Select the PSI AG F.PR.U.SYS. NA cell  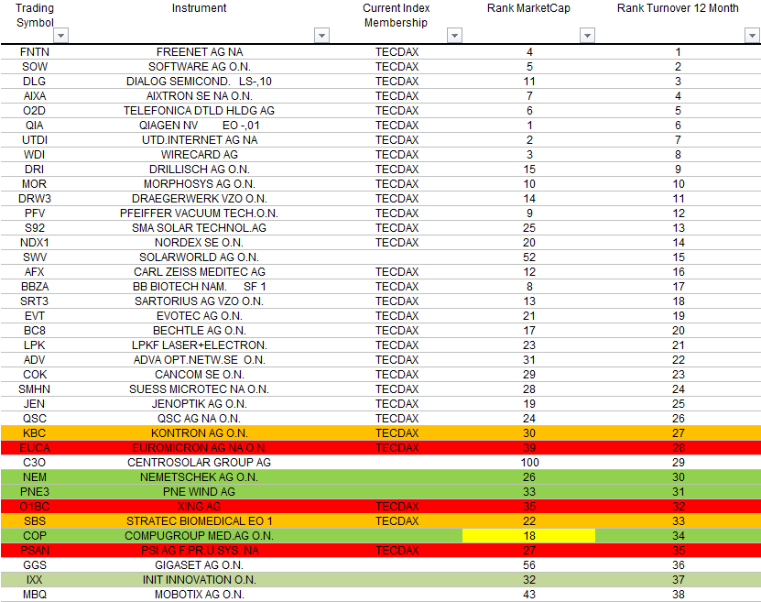pyautogui.click(x=200, y=551)
